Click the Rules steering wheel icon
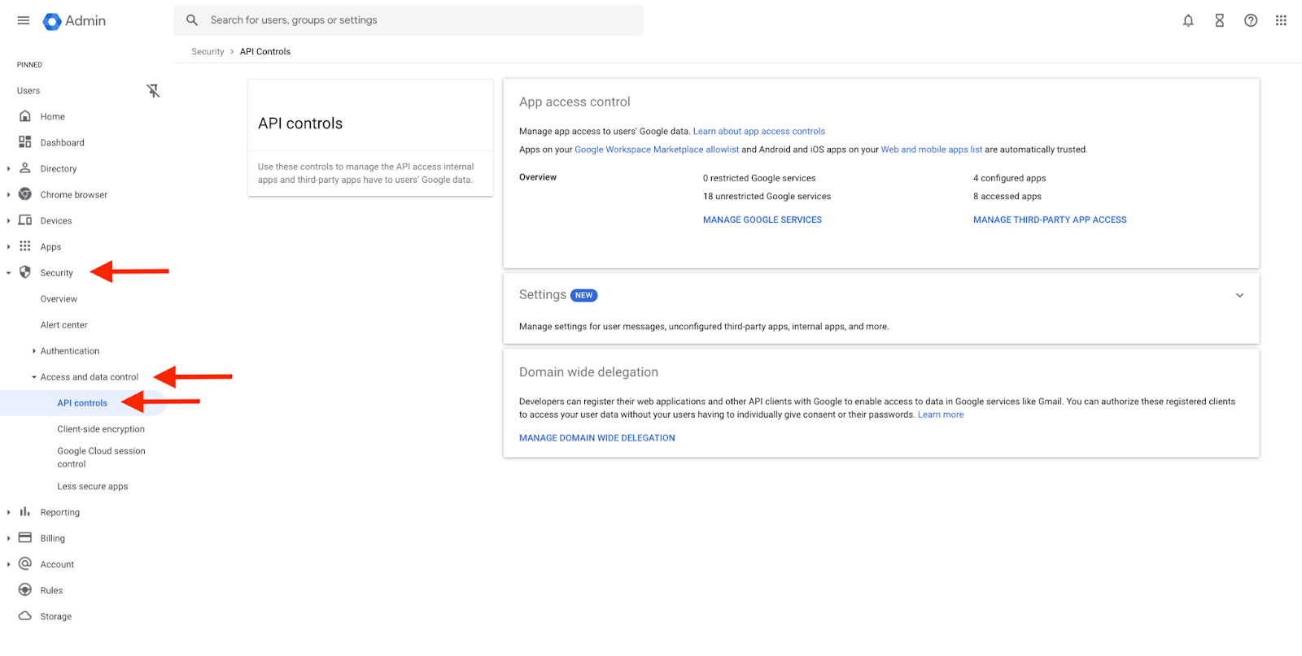The image size is (1302, 656). coord(25,590)
